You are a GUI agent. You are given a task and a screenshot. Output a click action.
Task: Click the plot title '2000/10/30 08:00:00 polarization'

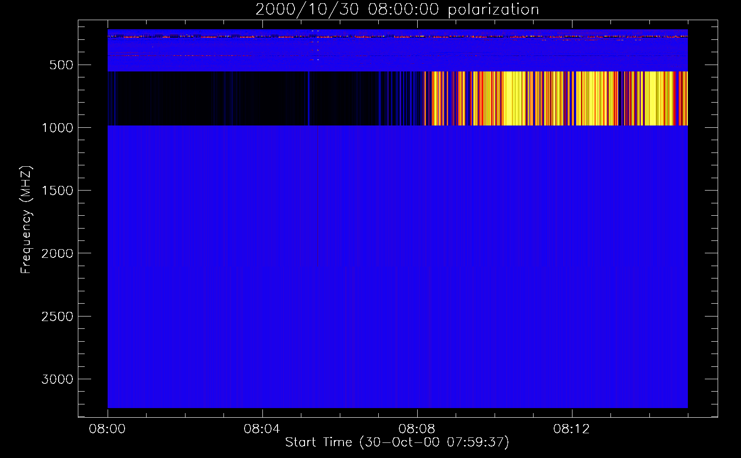(397, 10)
